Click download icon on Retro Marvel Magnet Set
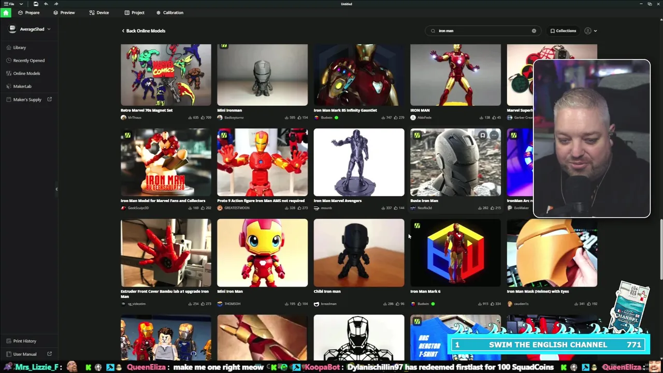This screenshot has height=373, width=663. click(x=190, y=118)
